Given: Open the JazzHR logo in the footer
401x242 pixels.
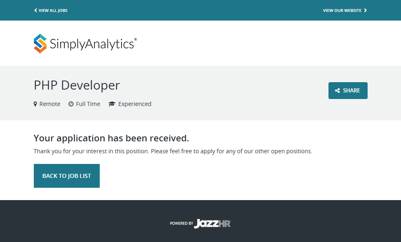Looking at the screenshot, I should point(212,224).
